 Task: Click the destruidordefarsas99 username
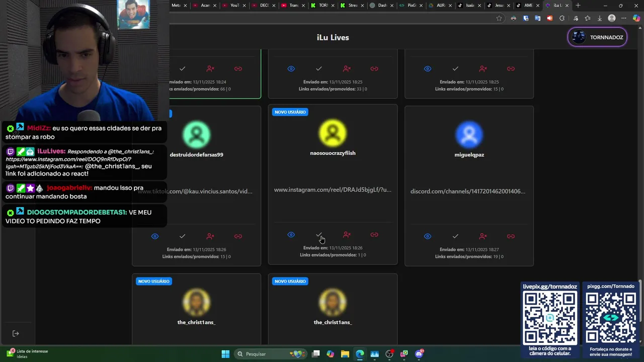pyautogui.click(x=196, y=154)
